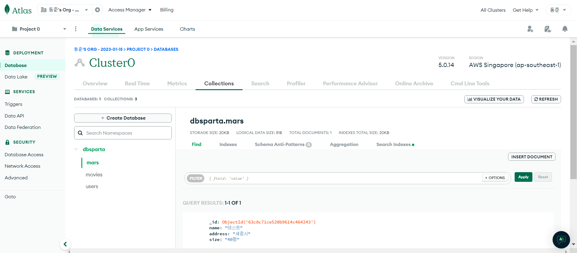The image size is (577, 253).
Task: Switch to the App Services tab
Action: 149,29
